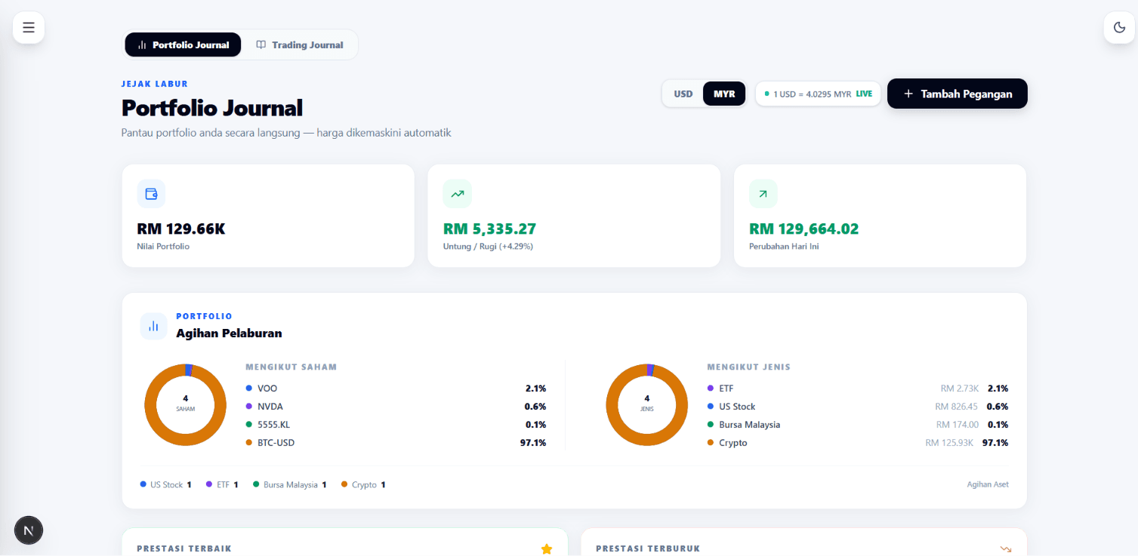This screenshot has width=1138, height=556.
Task: Click the arrow icon on Perubahan Hari Ini card
Action: click(763, 194)
